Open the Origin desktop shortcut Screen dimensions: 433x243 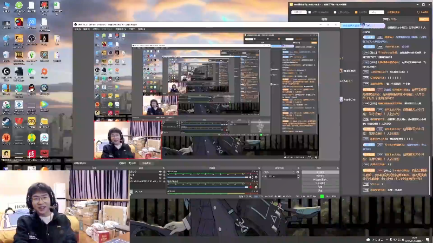(x=44, y=72)
